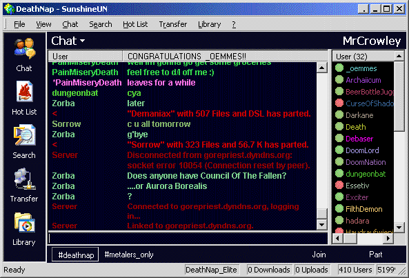Viewport: 409px width, 278px height.
Task: Click the Join button
Action: (319, 255)
